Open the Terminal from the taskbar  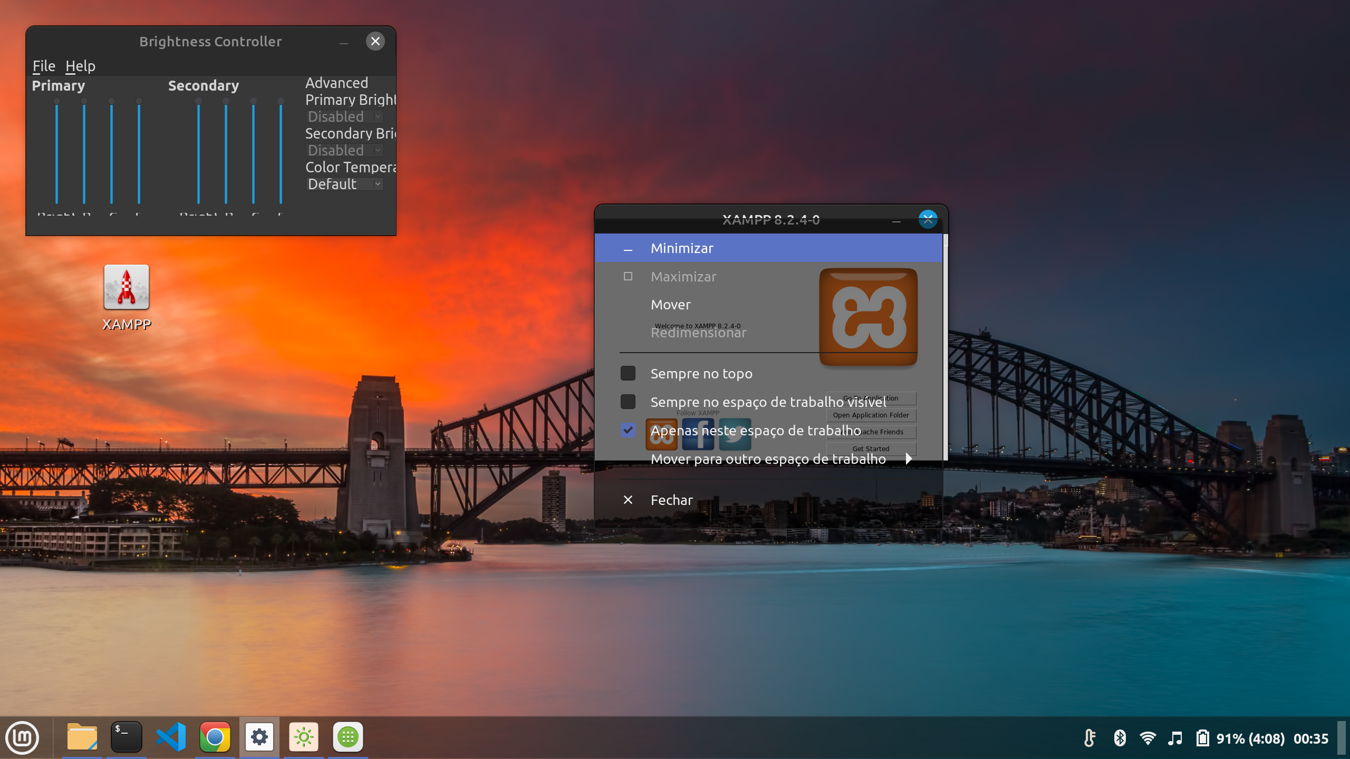point(127,737)
